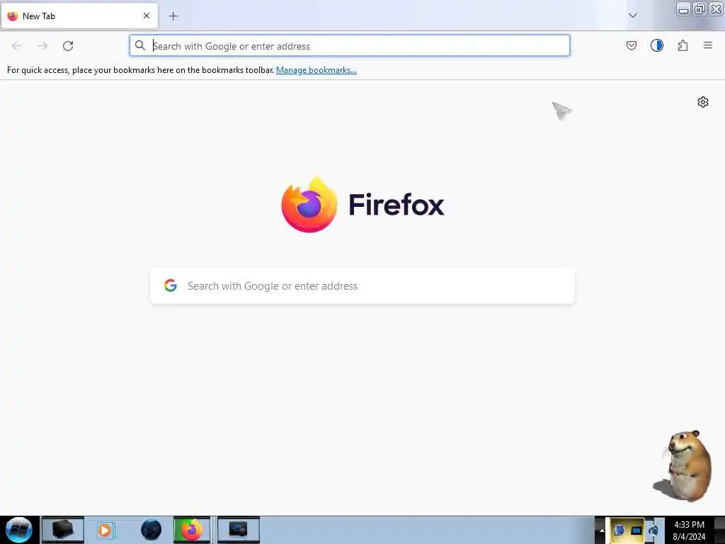Open a new tab with plus button
725x544 pixels.
pyautogui.click(x=173, y=16)
